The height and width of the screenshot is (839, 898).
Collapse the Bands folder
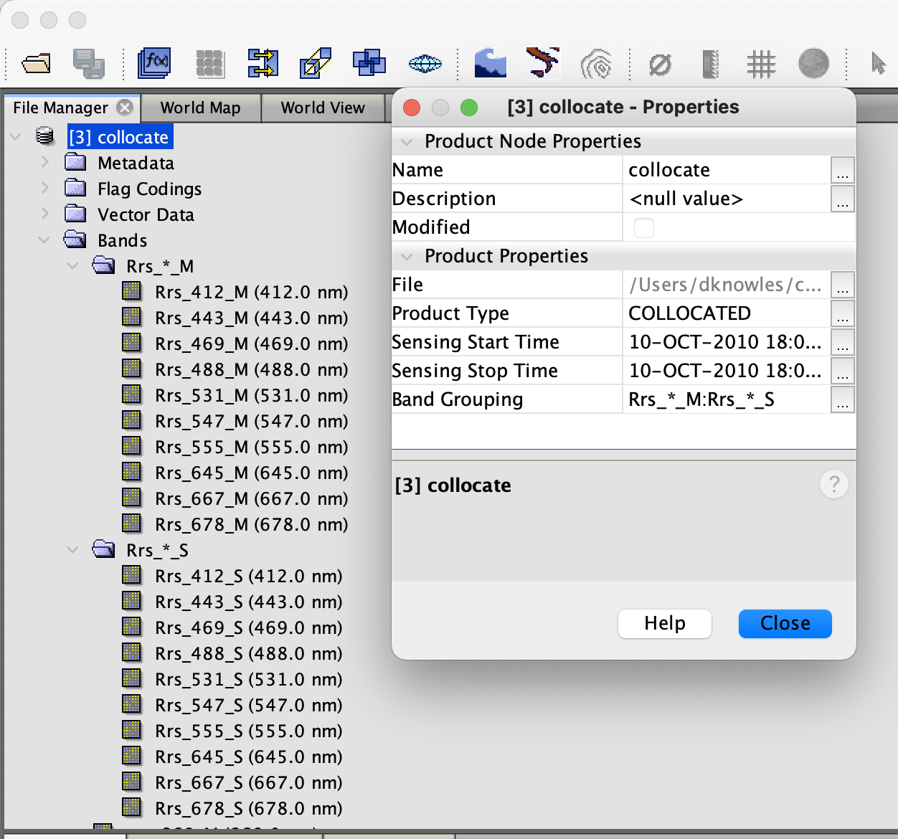point(44,240)
